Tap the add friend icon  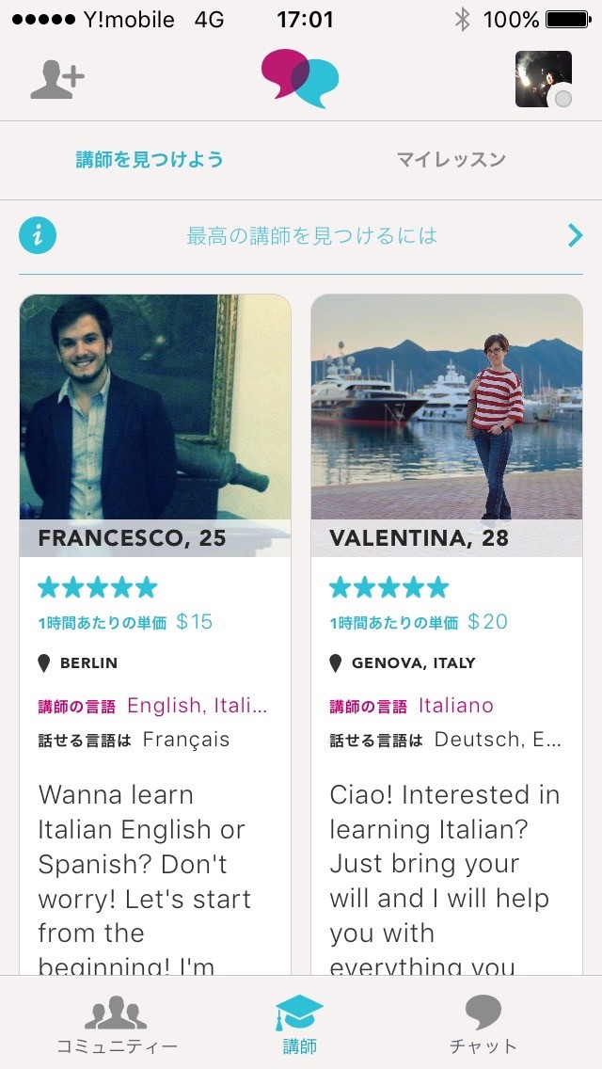(x=57, y=79)
